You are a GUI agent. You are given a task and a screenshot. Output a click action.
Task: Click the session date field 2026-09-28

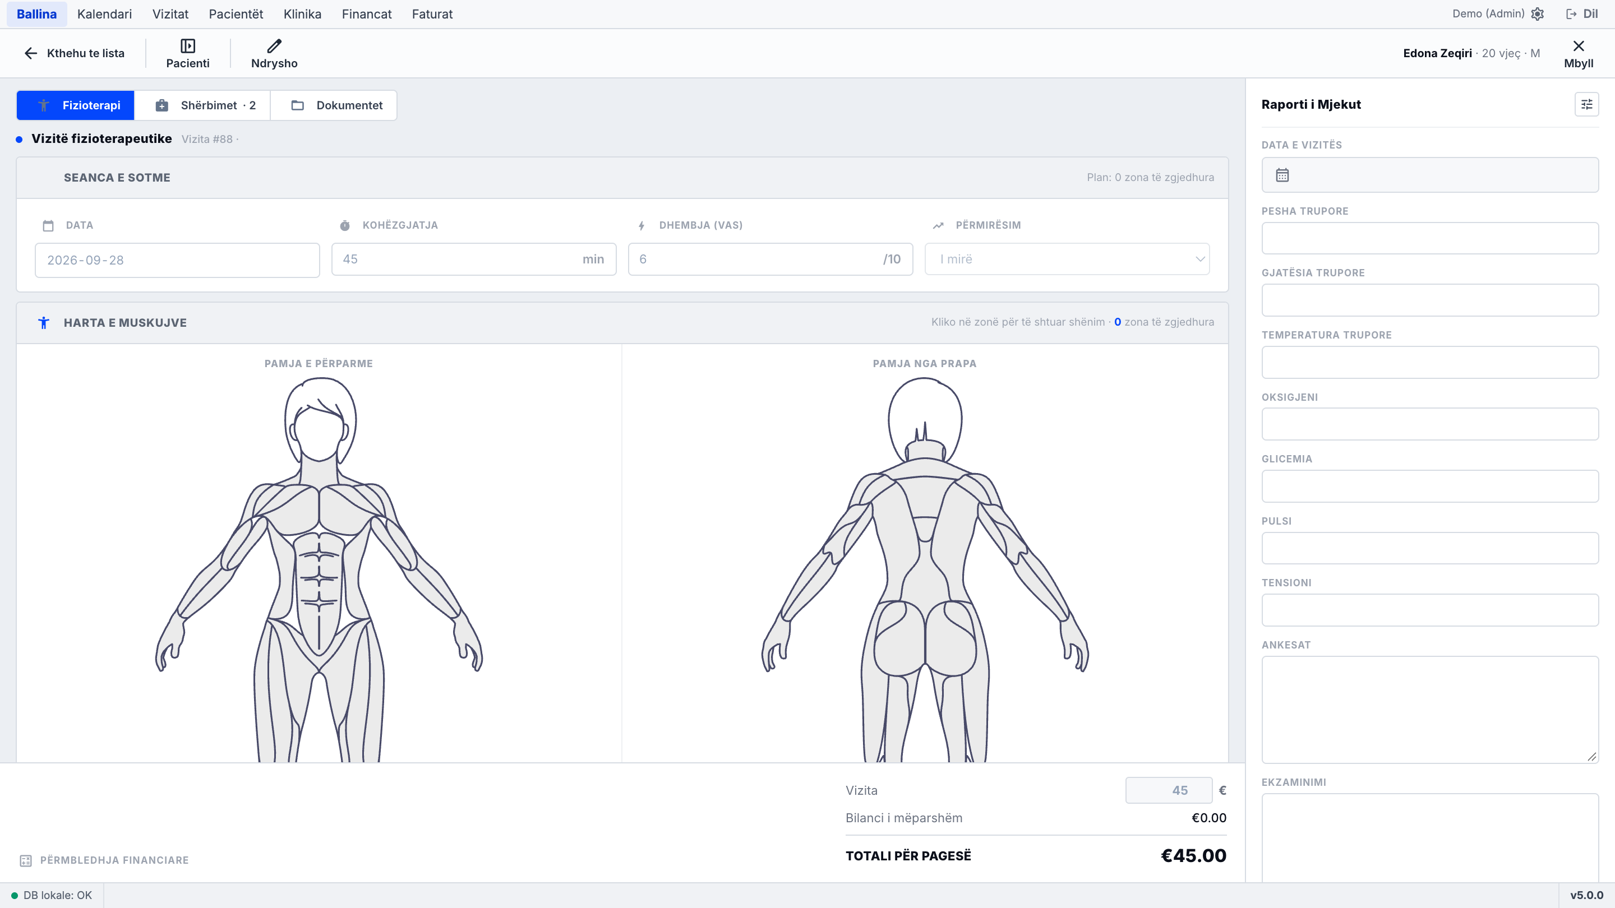pyautogui.click(x=177, y=260)
